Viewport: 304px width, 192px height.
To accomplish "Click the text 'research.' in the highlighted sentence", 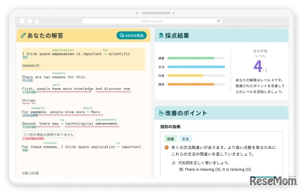I will point(31,66).
